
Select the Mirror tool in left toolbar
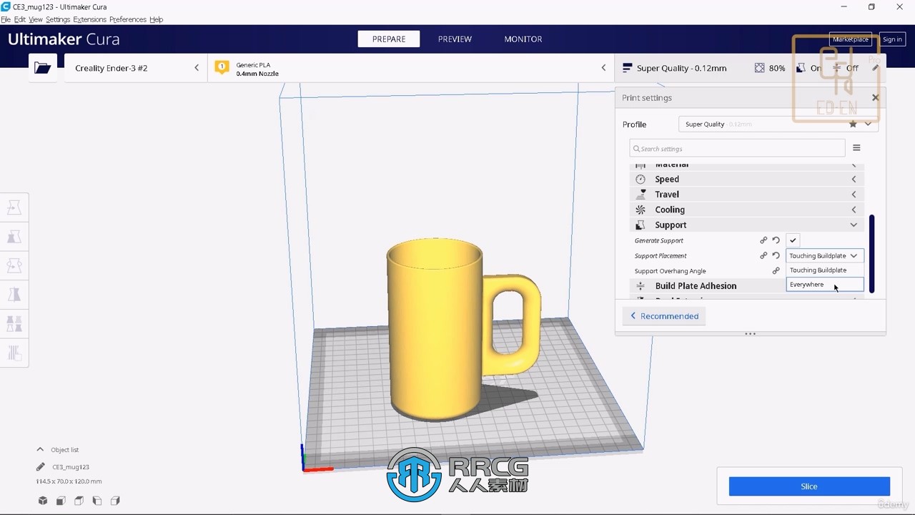[14, 295]
